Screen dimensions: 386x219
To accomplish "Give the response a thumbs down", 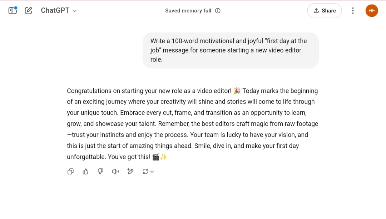I will coord(100,172).
